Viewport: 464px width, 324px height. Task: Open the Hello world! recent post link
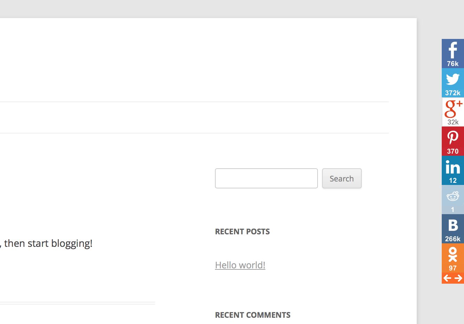coord(240,265)
